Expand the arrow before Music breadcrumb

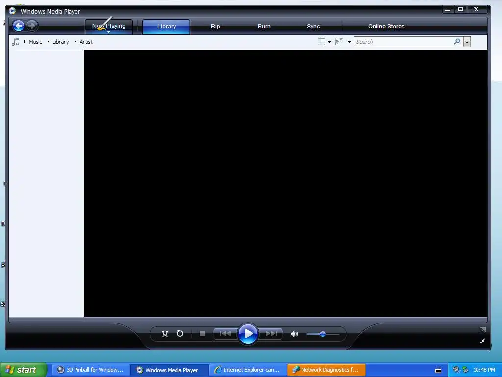point(25,42)
